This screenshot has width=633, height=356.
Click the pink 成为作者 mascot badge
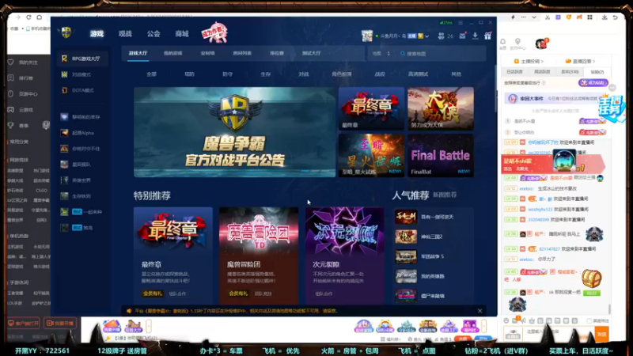(214, 32)
